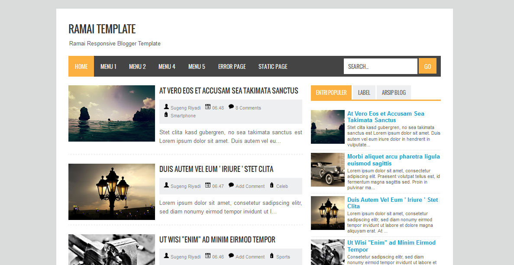Click the 06.46 timestamp link
The image size is (514, 265).
coord(218,257)
